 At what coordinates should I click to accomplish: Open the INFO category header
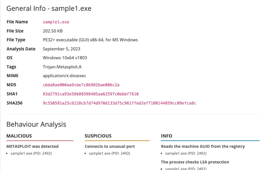click(167, 136)
